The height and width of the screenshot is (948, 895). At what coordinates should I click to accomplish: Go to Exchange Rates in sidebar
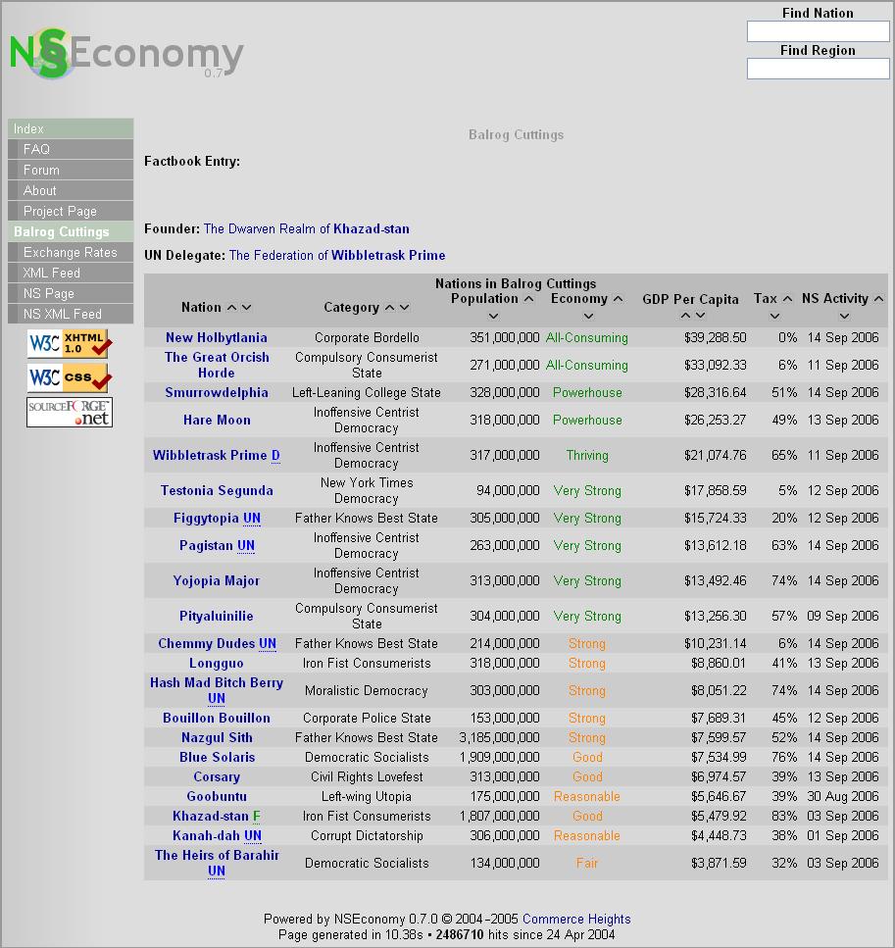pyautogui.click(x=70, y=252)
